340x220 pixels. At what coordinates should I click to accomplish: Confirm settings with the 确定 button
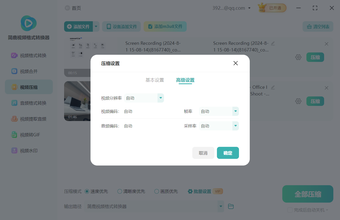coord(228,153)
